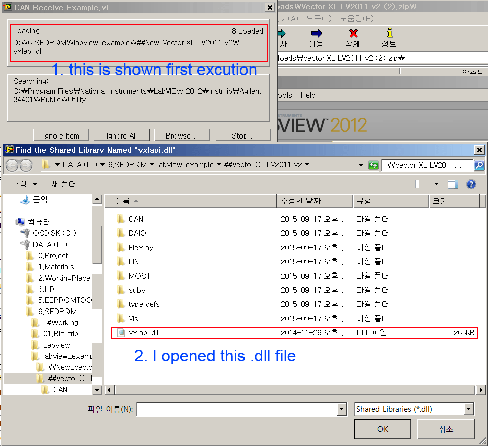Expand 6.SEDPQM breadcrumb arrow
Viewport: 488px width, 446px height.
(x=152, y=165)
